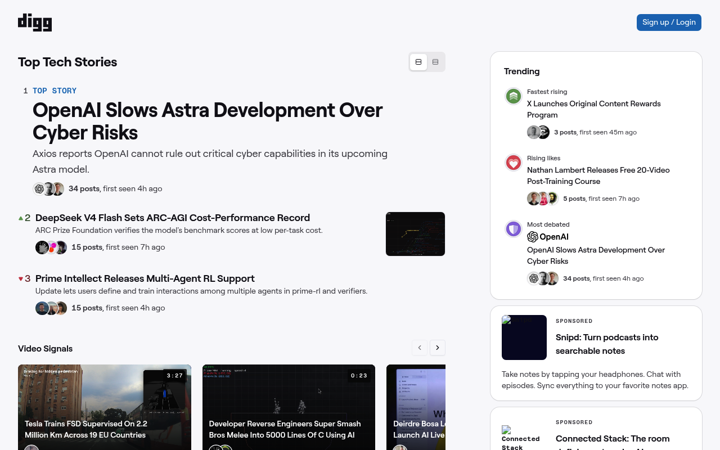Image resolution: width=720 pixels, height=450 pixels.
Task: Play the Tesla FSD Supervised video
Action: (105, 407)
